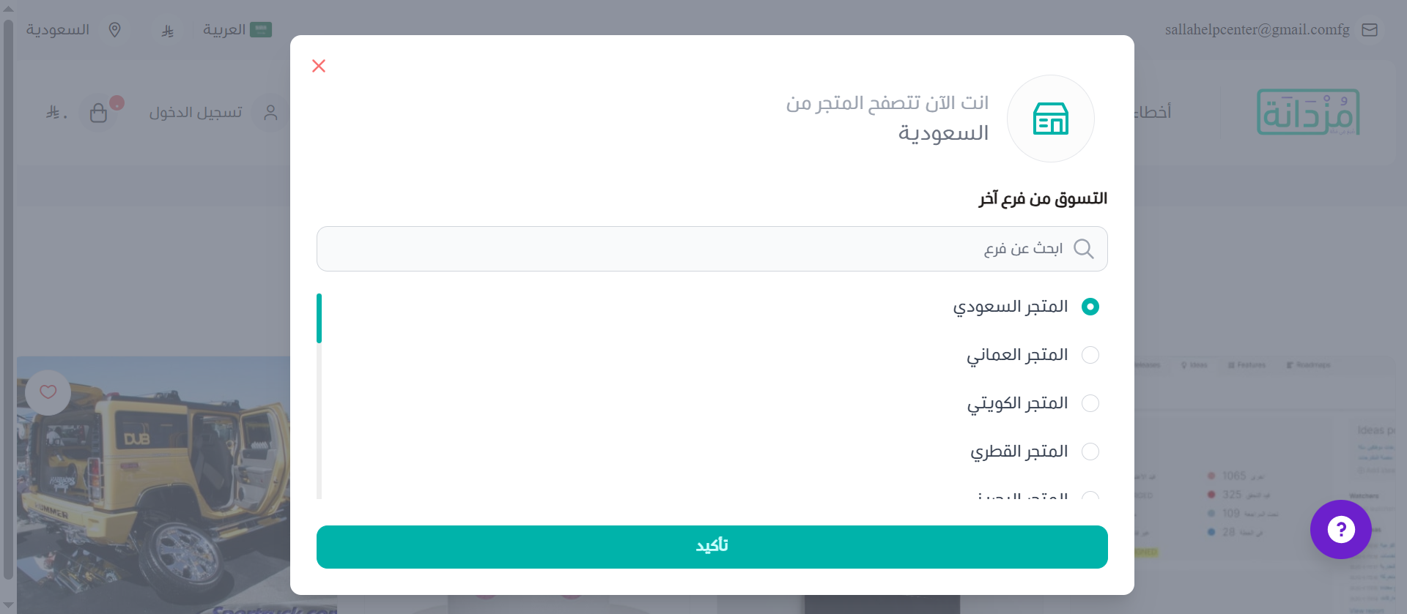Viewport: 1407px width, 614px height.
Task: Select the المتجر السعودي radio option
Action: [1090, 307]
